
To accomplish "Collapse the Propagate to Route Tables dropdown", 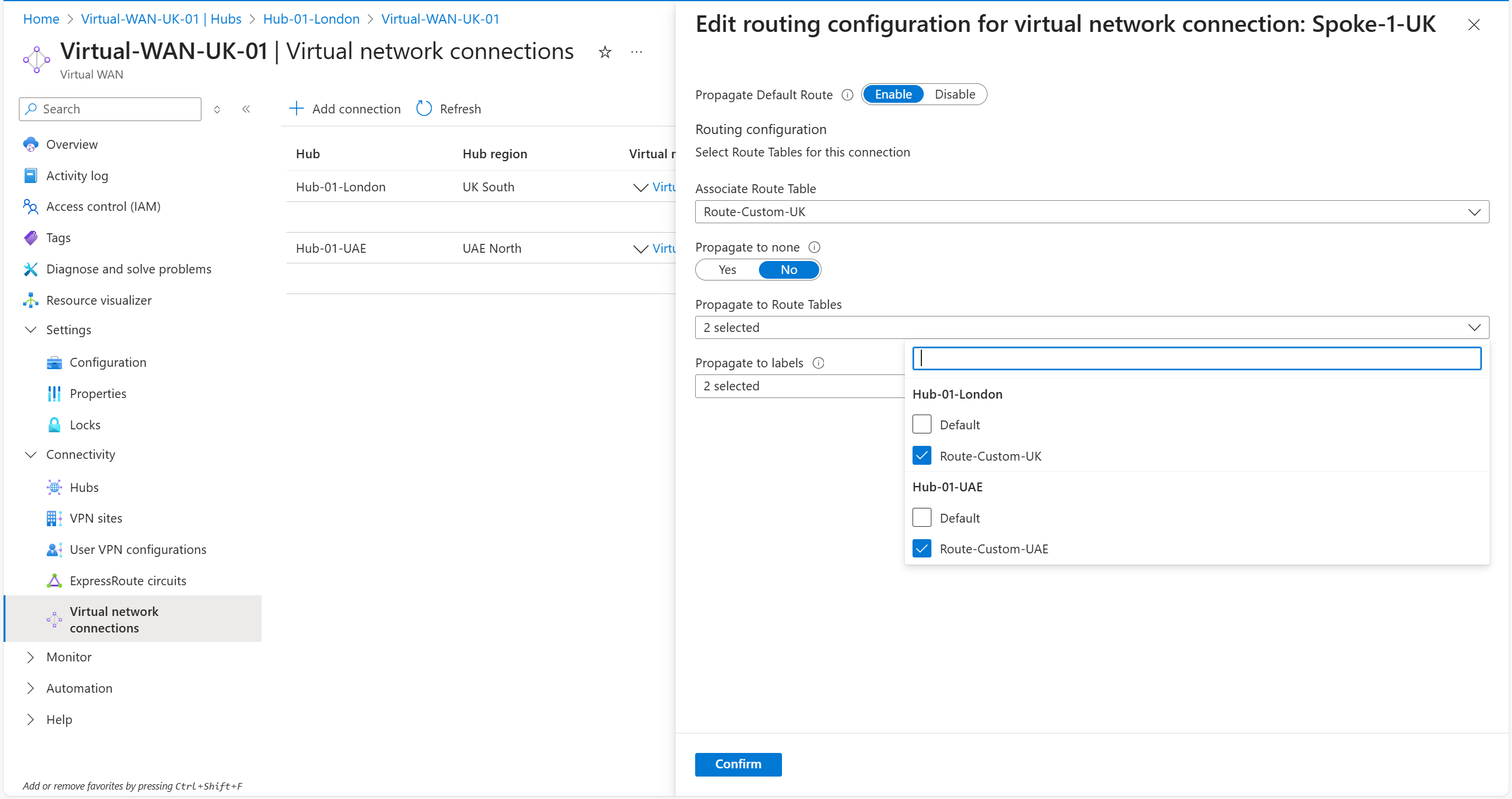I will (x=1092, y=327).
